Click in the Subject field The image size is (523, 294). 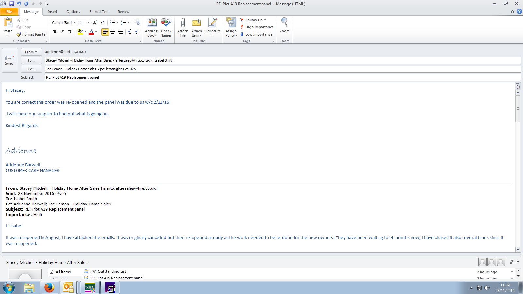pos(283,77)
